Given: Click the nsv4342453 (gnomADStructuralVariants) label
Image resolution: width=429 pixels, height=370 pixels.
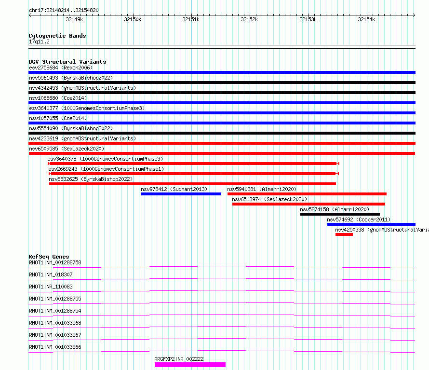Looking at the screenshot, I should [82, 88].
